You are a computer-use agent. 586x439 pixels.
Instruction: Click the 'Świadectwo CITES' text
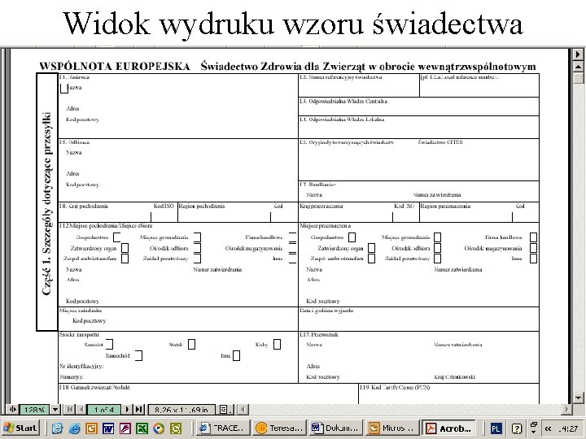439,142
